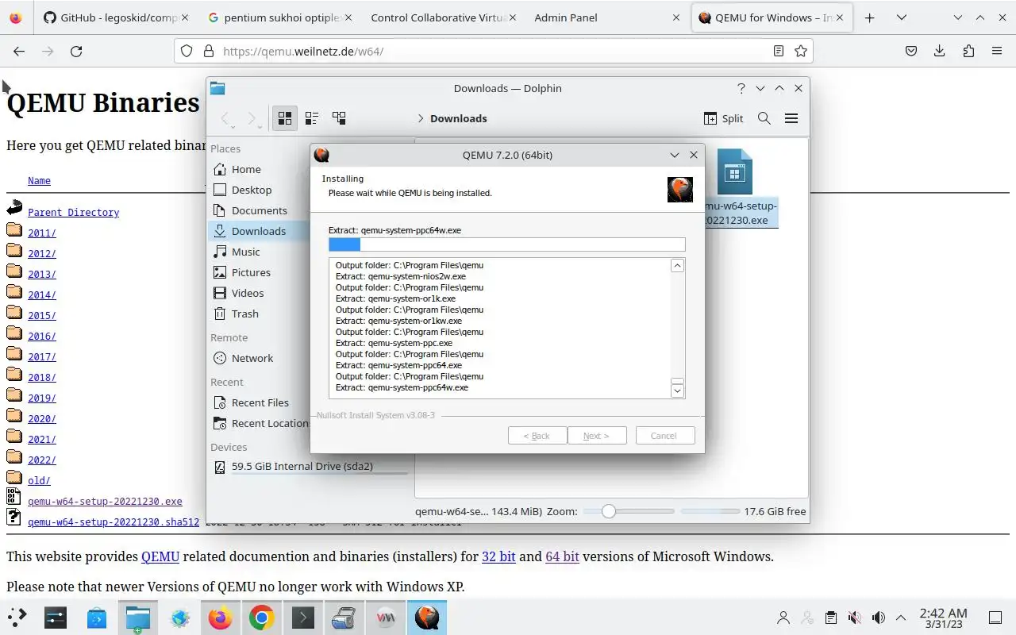Viewport: 1016px width, 635px height.
Task: Click Dolphin's help question mark button
Action: [x=741, y=88]
